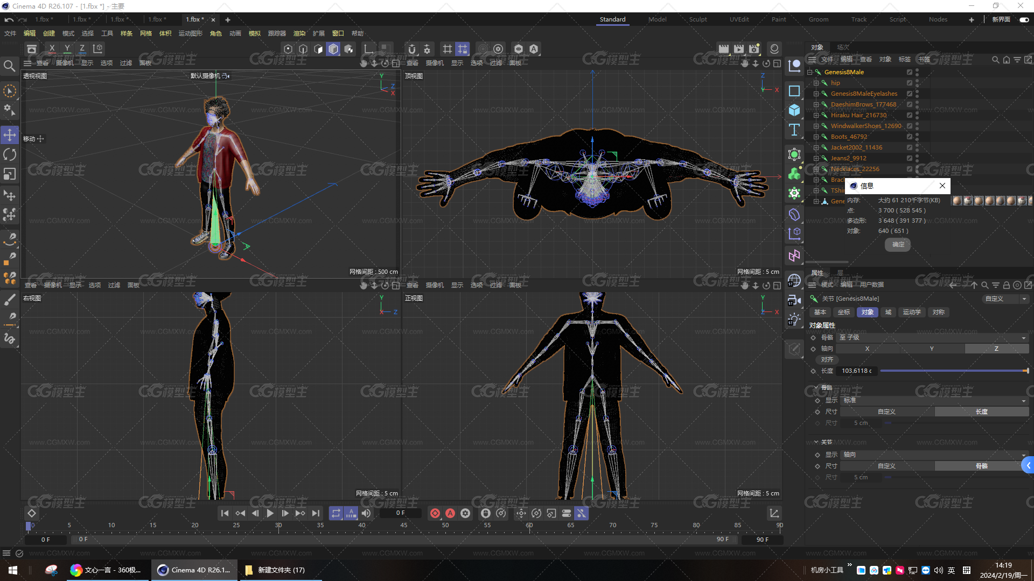The width and height of the screenshot is (1034, 581).
Task: Toggle Enable Snap icon in top toolbar
Action: coord(412,49)
